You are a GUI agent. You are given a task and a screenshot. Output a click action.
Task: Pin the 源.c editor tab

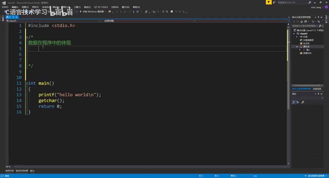click(14, 17)
